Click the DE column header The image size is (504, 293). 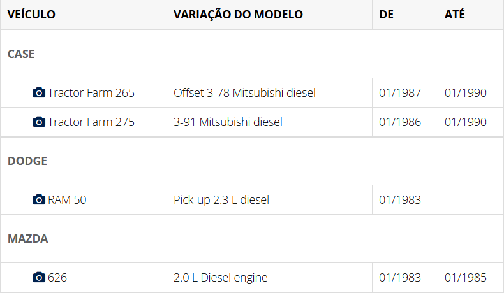point(386,15)
